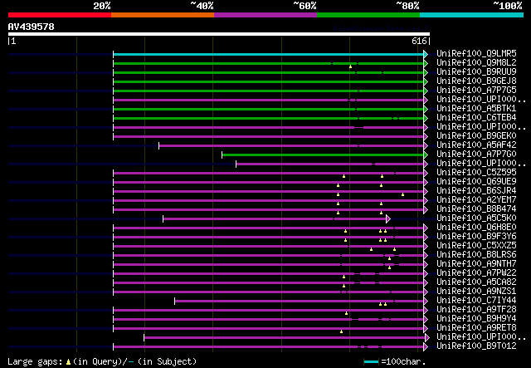Viewport: 531px width, 368px height.
Task: Click the purple A2YEM7 alignment bar
Action: [268, 200]
